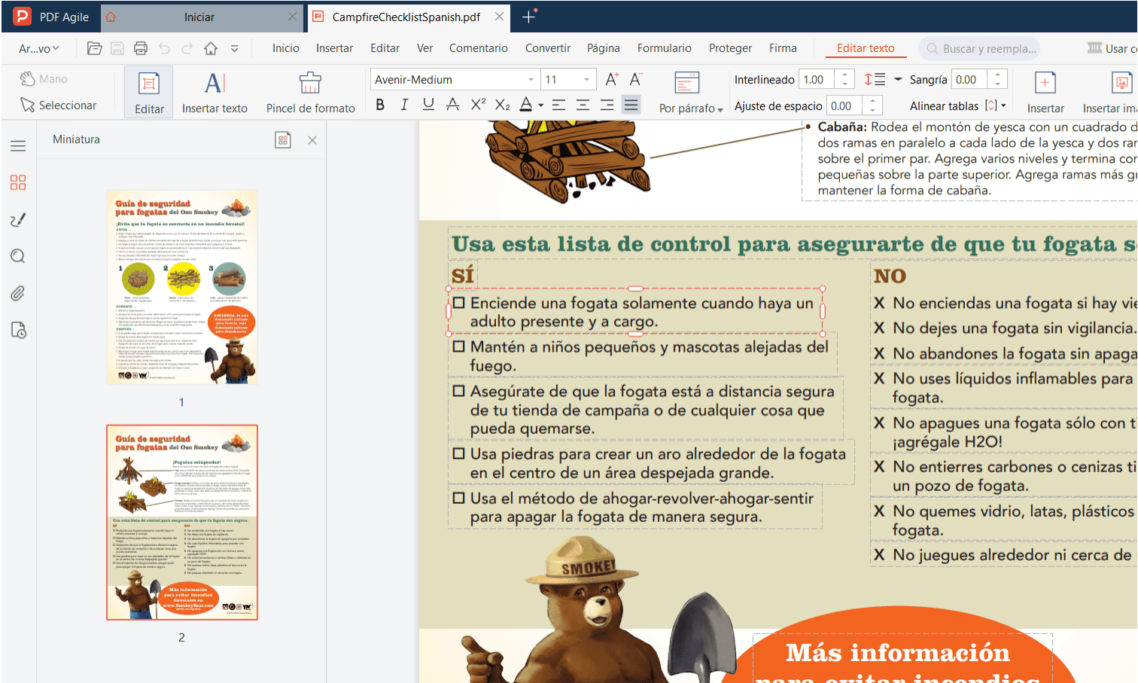The height and width of the screenshot is (683, 1138).
Task: Select the annotation pen icon in sidebar
Action: pyautogui.click(x=17, y=219)
